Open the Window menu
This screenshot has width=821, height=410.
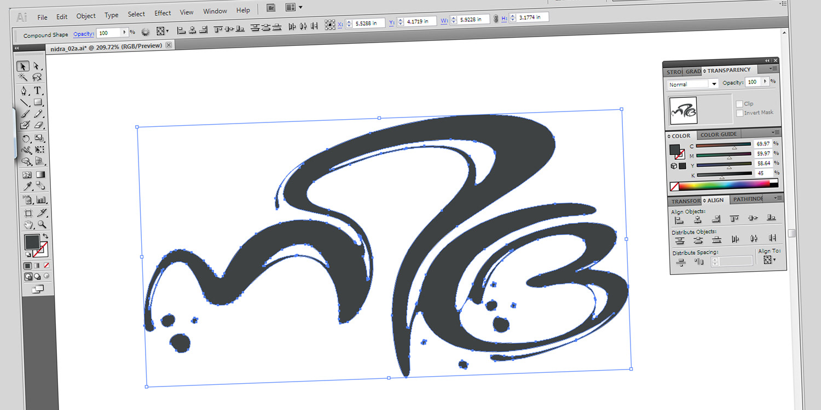(215, 11)
